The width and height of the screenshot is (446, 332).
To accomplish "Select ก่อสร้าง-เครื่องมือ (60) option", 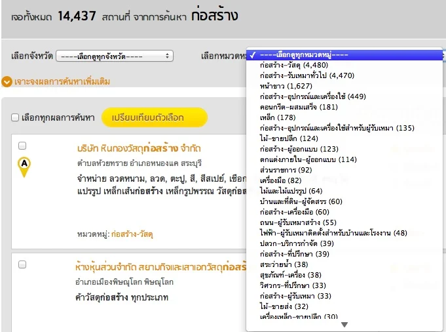I will 344,212.
